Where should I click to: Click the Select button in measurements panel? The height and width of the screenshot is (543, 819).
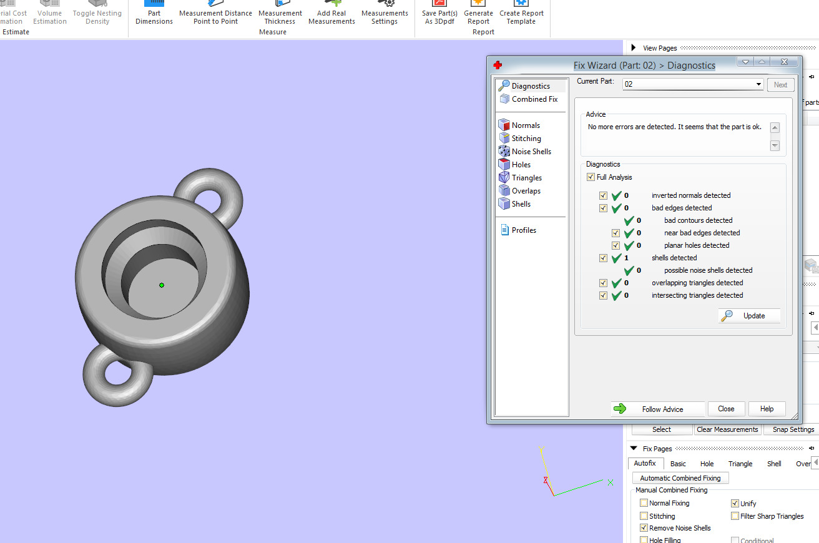[x=662, y=429]
